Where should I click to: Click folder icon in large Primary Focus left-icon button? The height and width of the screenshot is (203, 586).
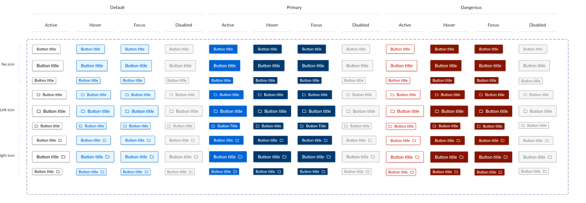304,111
